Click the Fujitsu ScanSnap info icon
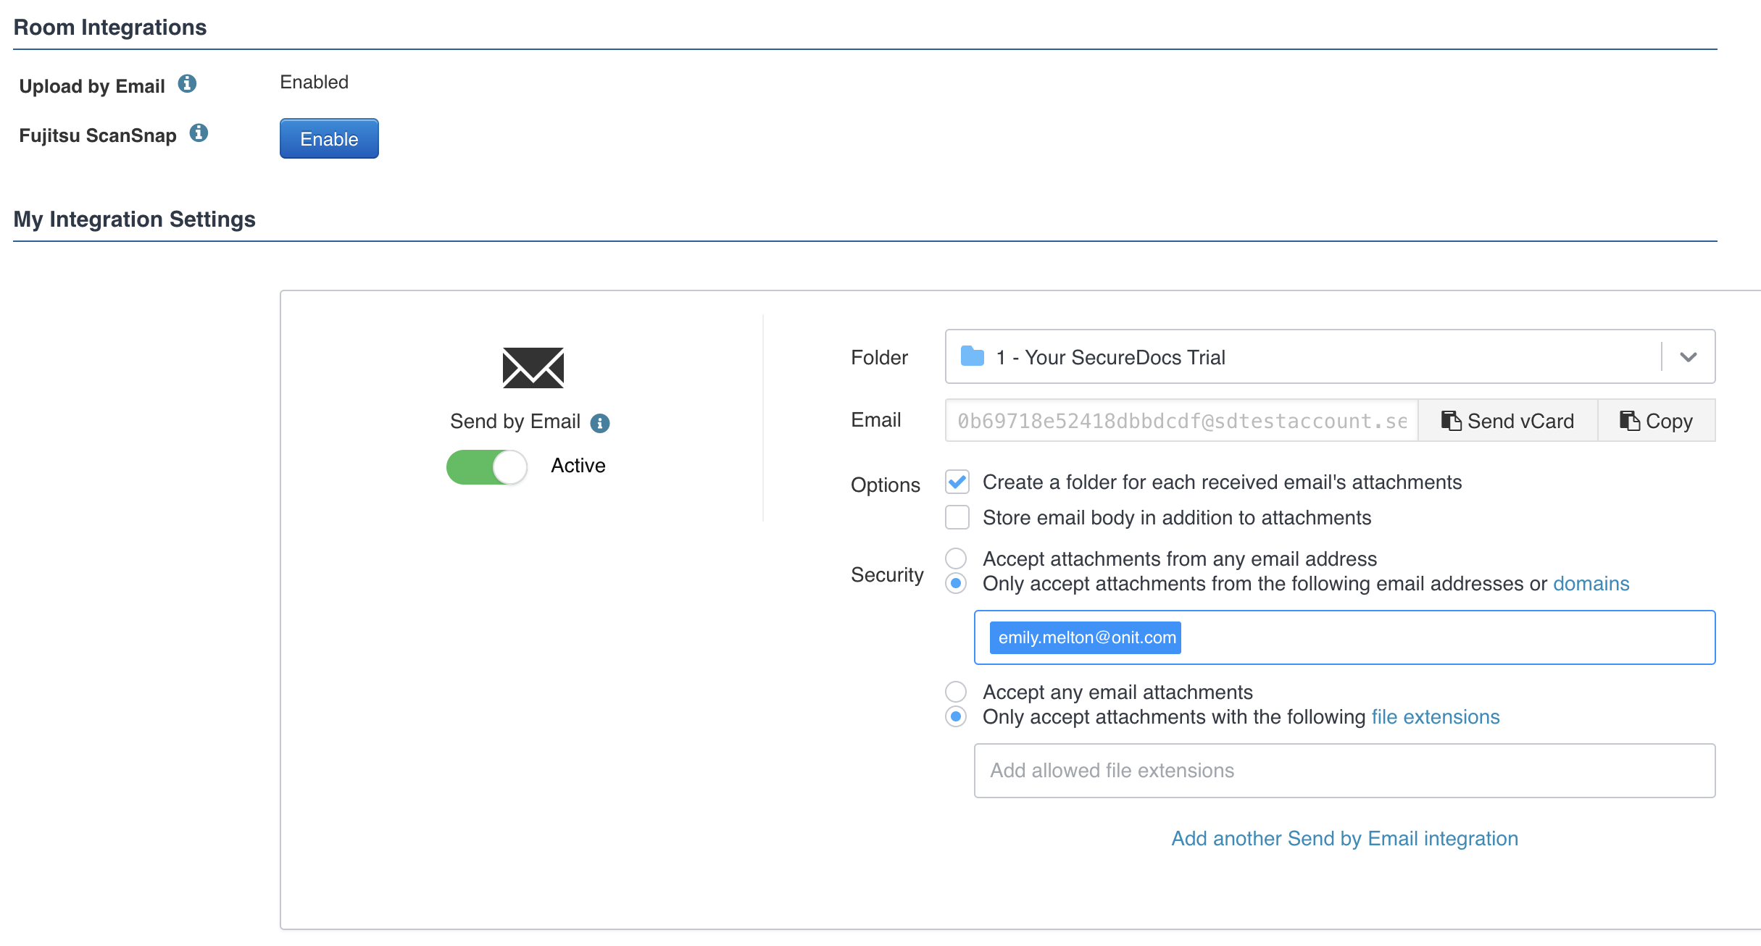This screenshot has width=1761, height=946. pyautogui.click(x=199, y=133)
